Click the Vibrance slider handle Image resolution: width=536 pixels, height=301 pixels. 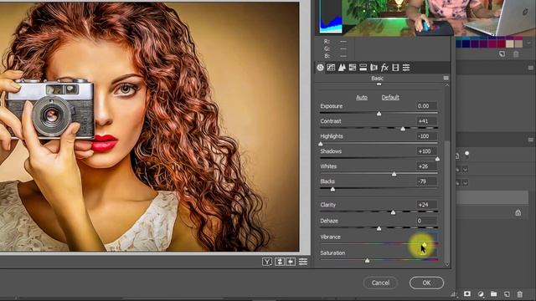(x=424, y=244)
